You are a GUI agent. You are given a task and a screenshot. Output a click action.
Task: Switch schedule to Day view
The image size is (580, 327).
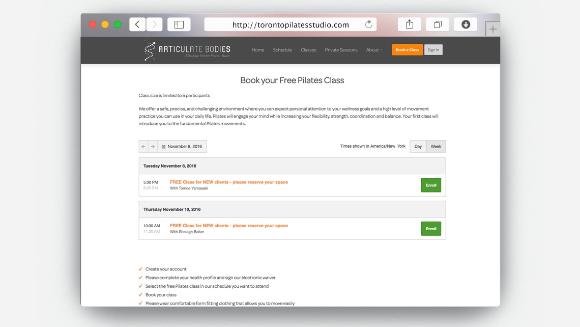[418, 146]
